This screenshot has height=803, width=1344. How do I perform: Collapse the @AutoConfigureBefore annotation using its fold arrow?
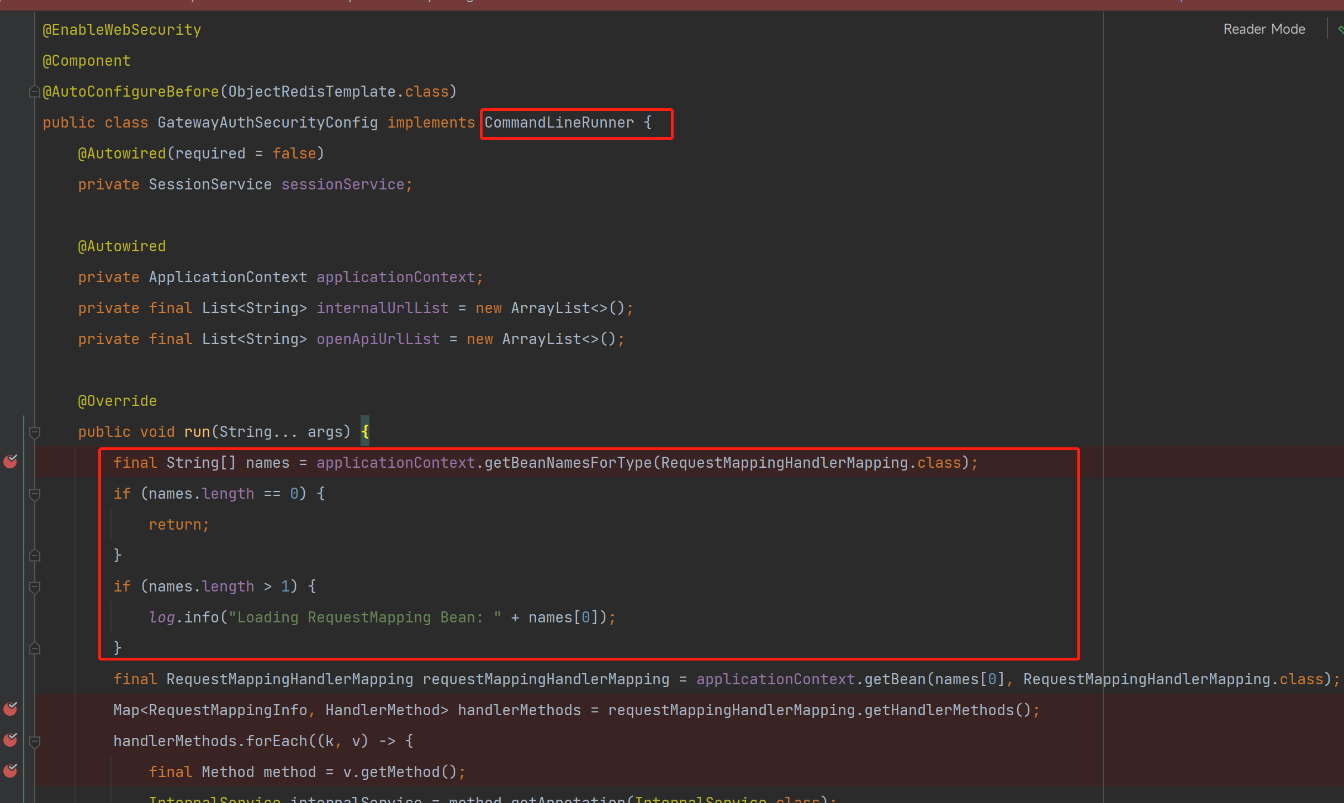click(x=34, y=91)
